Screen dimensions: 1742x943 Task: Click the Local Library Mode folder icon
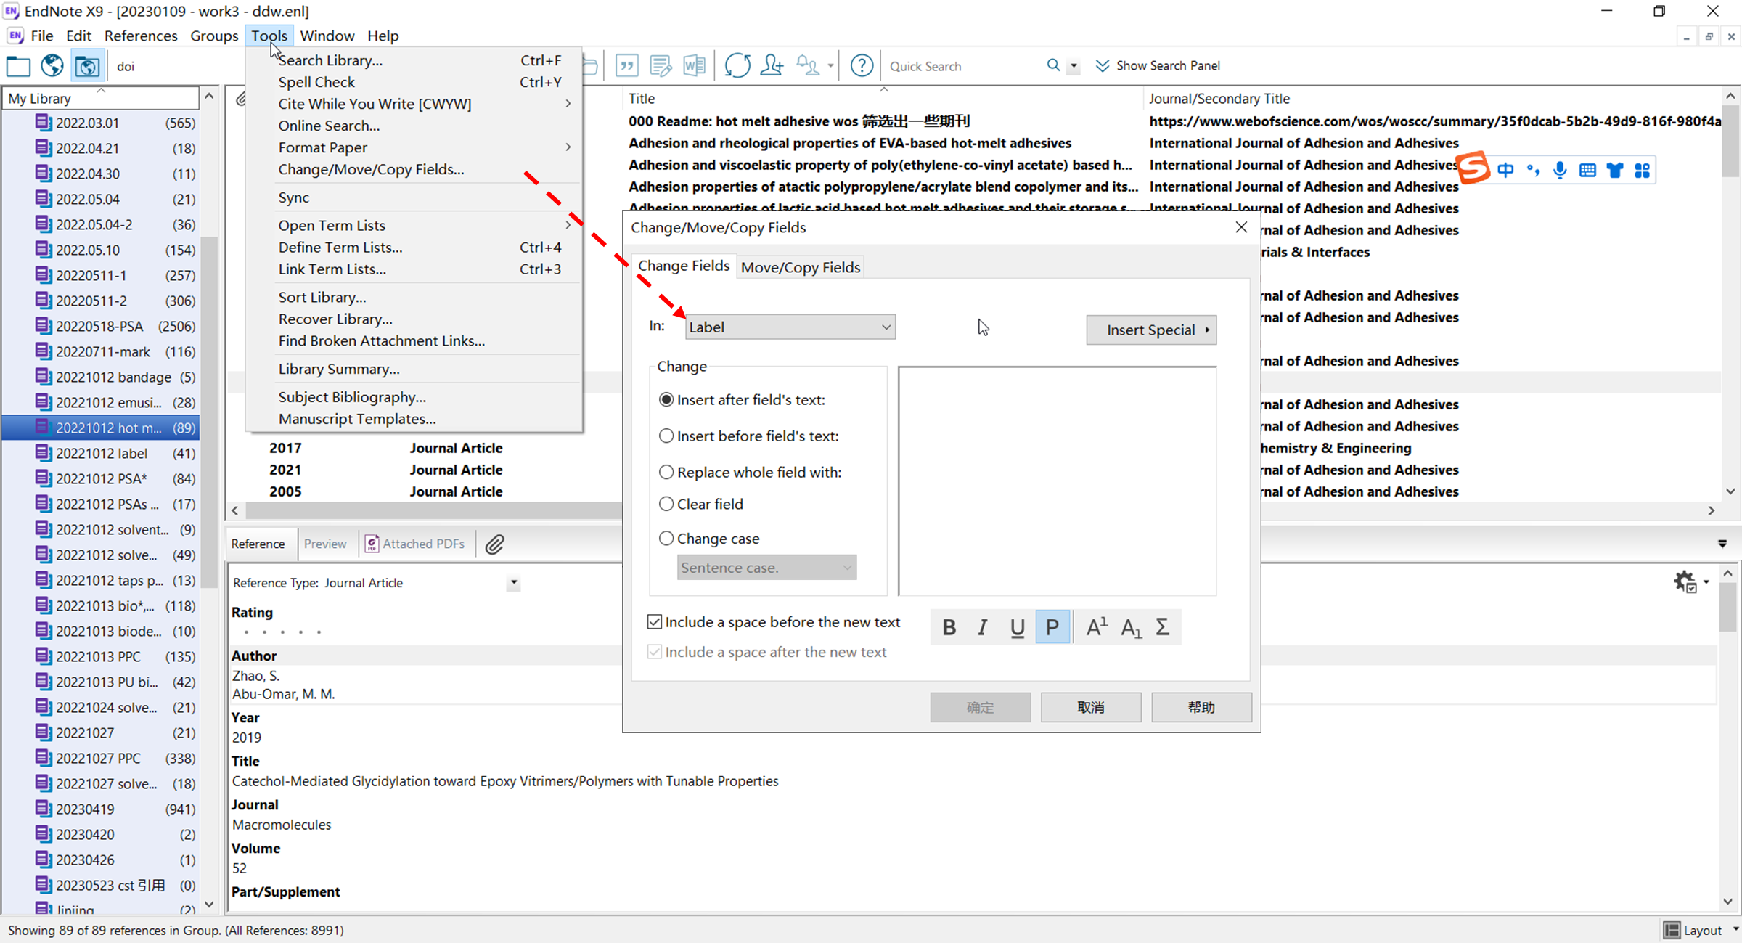[18, 66]
